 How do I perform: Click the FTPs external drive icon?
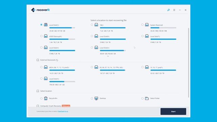(x=96, y=67)
